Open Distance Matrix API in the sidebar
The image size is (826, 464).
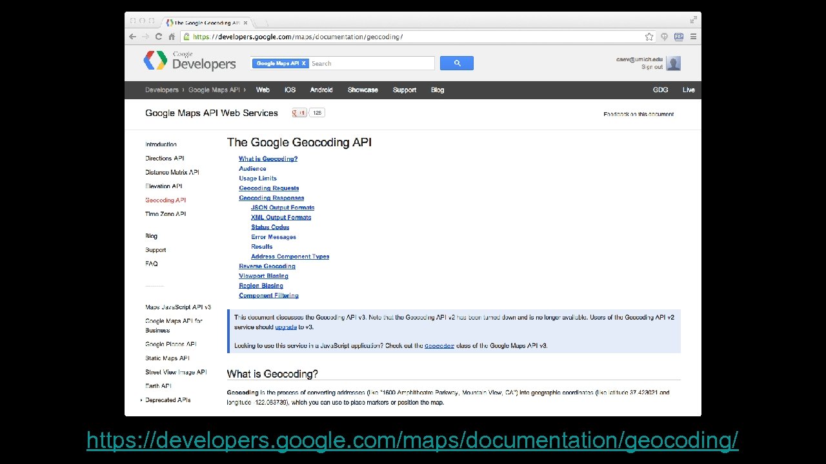coord(172,173)
